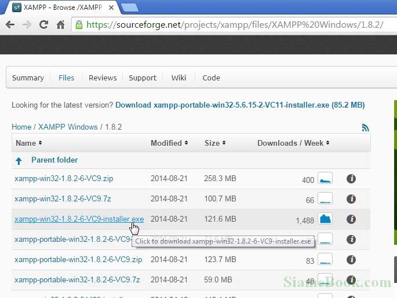Viewport: 397px width, 298px height.
Task: Sort by Downloads / Week column
Action: pos(293,143)
